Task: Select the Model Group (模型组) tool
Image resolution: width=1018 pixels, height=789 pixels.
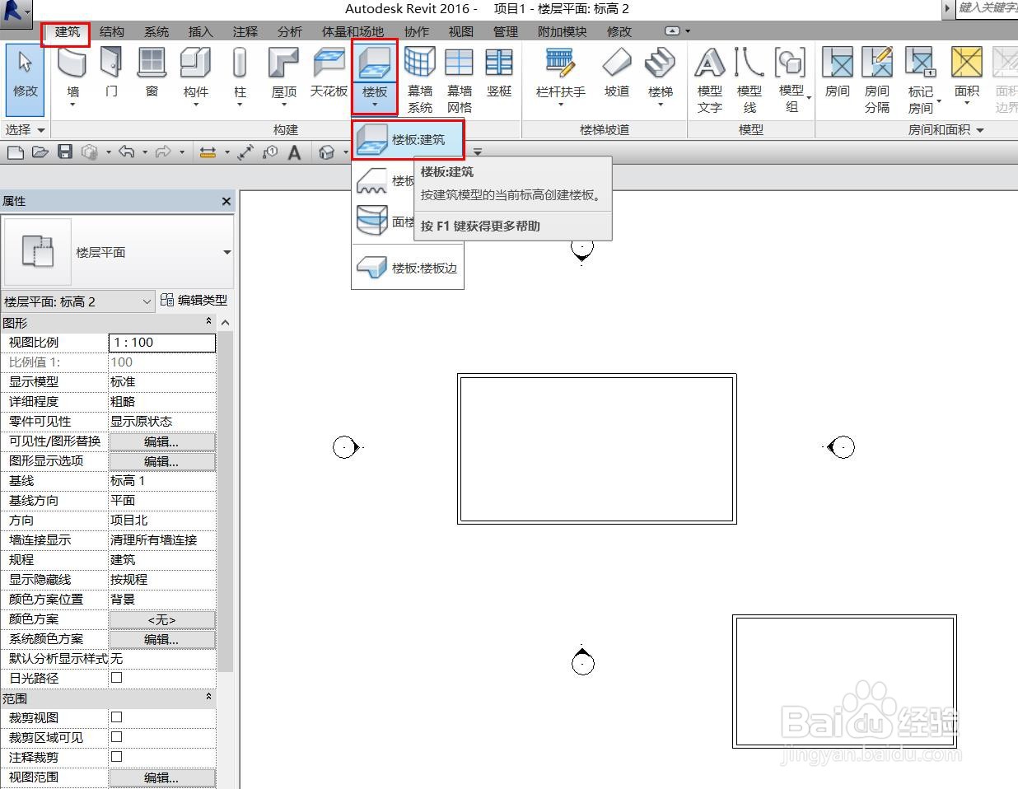Action: click(x=792, y=79)
